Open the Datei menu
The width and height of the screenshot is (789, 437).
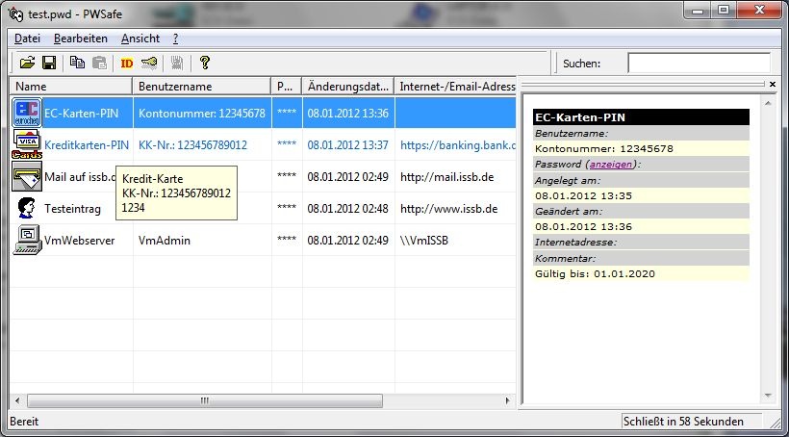[x=27, y=39]
